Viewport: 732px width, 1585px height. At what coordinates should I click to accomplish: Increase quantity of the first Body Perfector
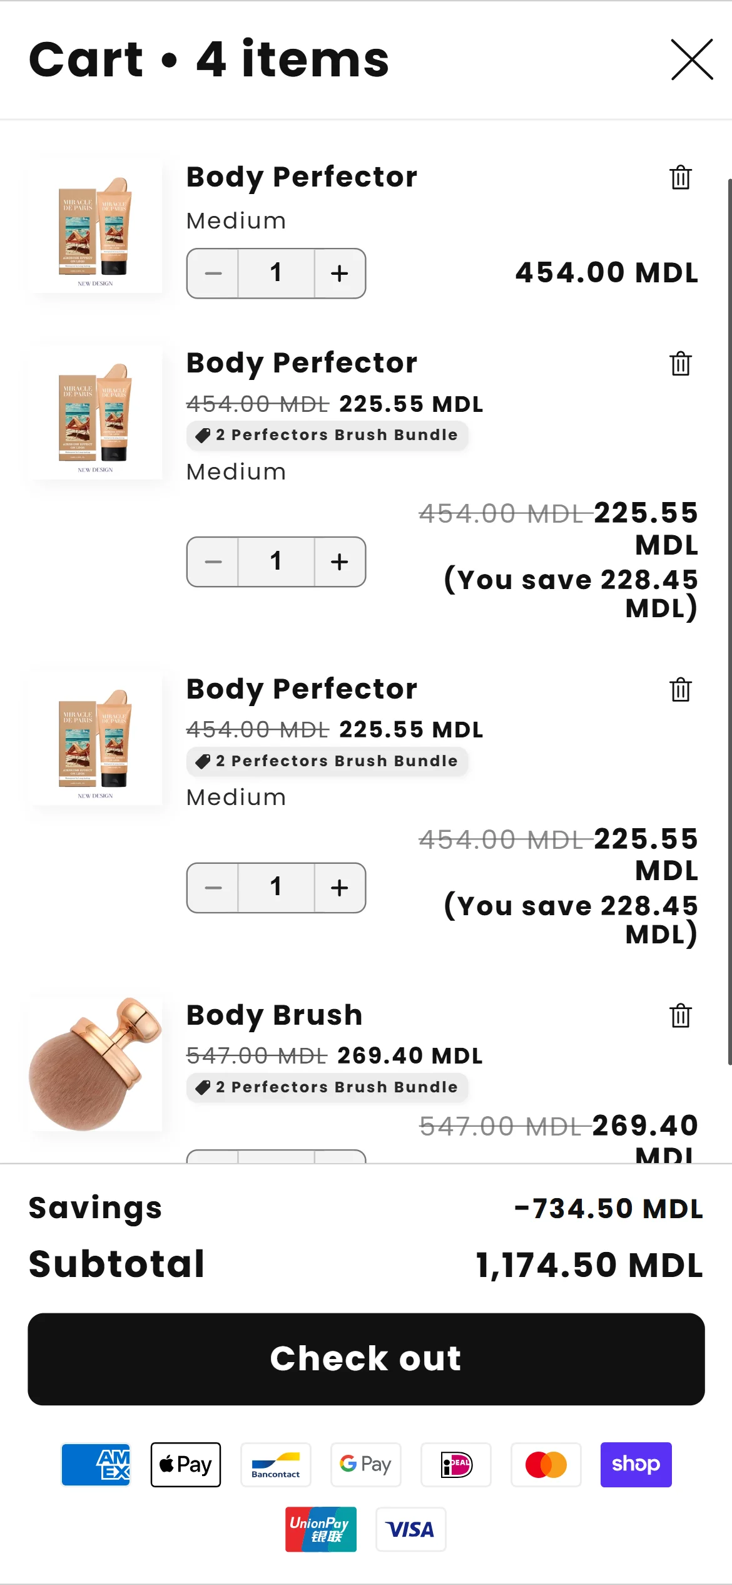(339, 274)
